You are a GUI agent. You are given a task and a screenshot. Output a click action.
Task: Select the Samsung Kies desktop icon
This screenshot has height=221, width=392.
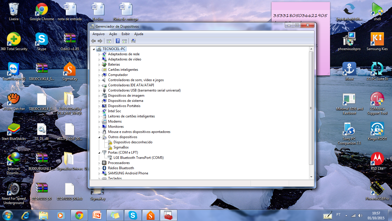tap(377, 42)
